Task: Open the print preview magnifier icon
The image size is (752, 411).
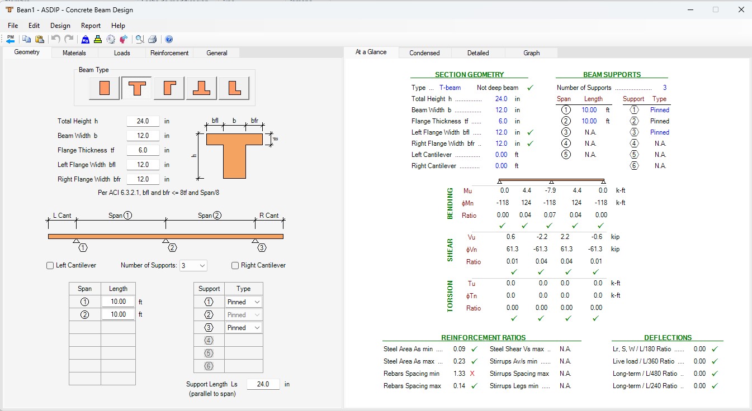Action: pos(140,39)
